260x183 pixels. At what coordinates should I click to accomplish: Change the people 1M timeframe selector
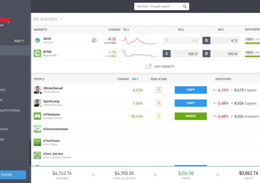click(135, 79)
